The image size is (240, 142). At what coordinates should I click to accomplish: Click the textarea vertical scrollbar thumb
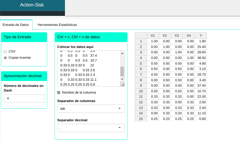[122, 72]
